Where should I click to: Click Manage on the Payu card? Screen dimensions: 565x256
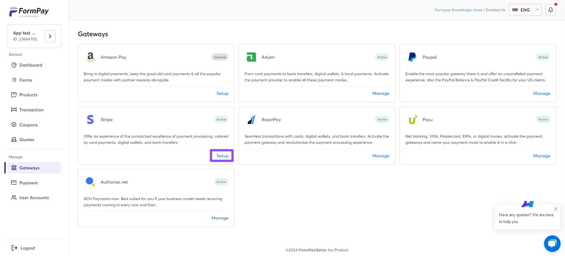pyautogui.click(x=541, y=156)
